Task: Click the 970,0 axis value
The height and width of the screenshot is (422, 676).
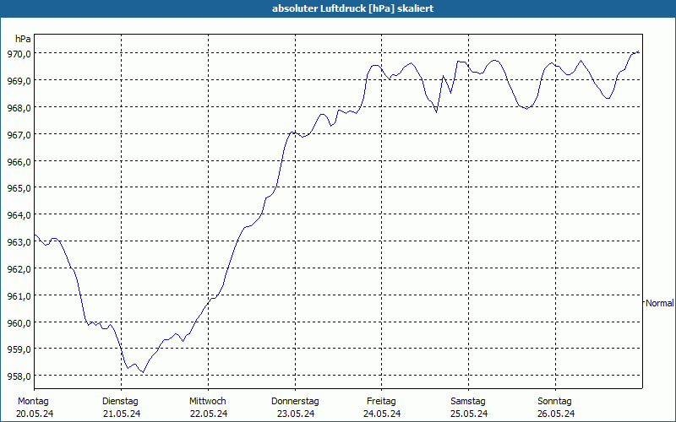Action: click(x=19, y=54)
